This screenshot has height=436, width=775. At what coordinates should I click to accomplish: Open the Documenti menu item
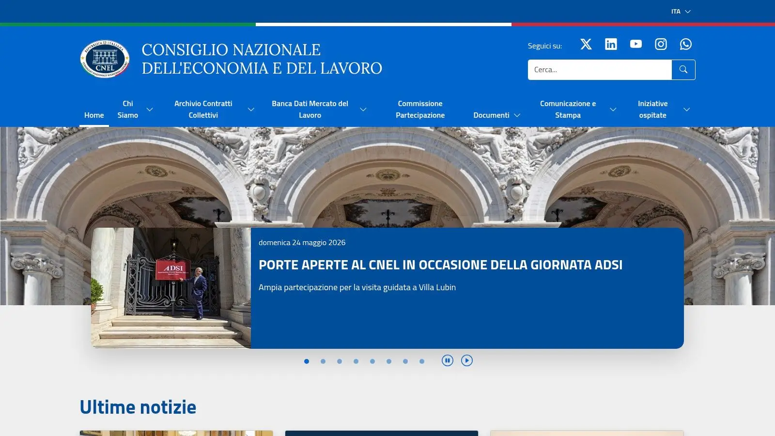(491, 115)
